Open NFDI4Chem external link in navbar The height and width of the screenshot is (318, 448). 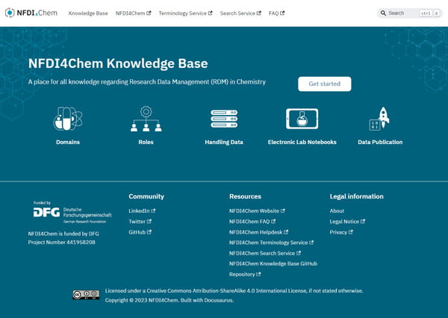[x=133, y=13]
